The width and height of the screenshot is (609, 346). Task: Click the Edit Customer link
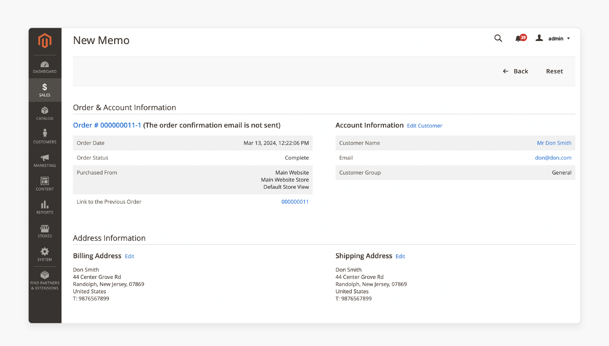click(424, 126)
